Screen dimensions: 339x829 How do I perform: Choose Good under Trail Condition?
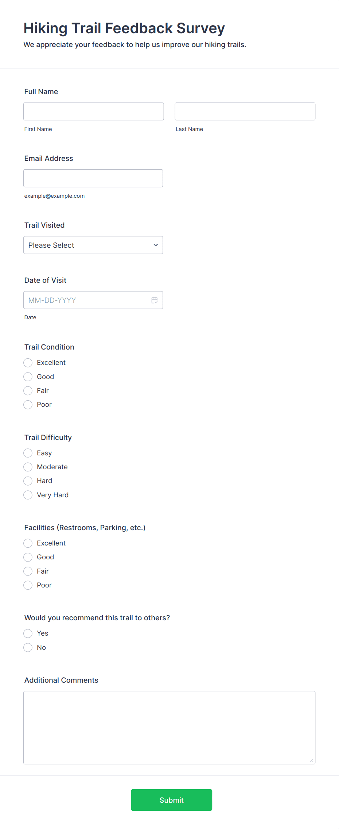pyautogui.click(x=28, y=377)
